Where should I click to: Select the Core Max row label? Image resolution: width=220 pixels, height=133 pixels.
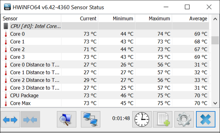click(20, 103)
